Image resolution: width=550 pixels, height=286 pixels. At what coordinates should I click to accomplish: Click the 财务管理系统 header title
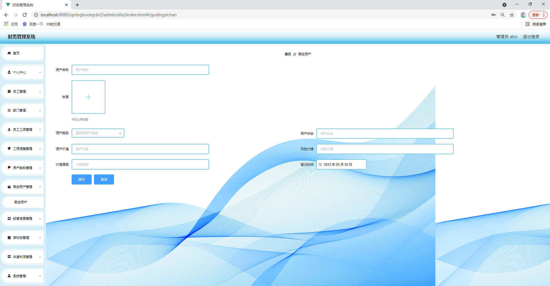(x=21, y=37)
